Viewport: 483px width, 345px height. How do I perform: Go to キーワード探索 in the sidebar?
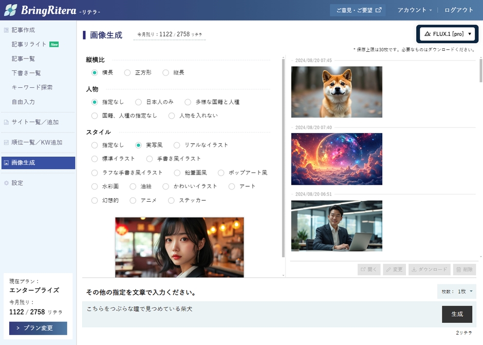(32, 87)
